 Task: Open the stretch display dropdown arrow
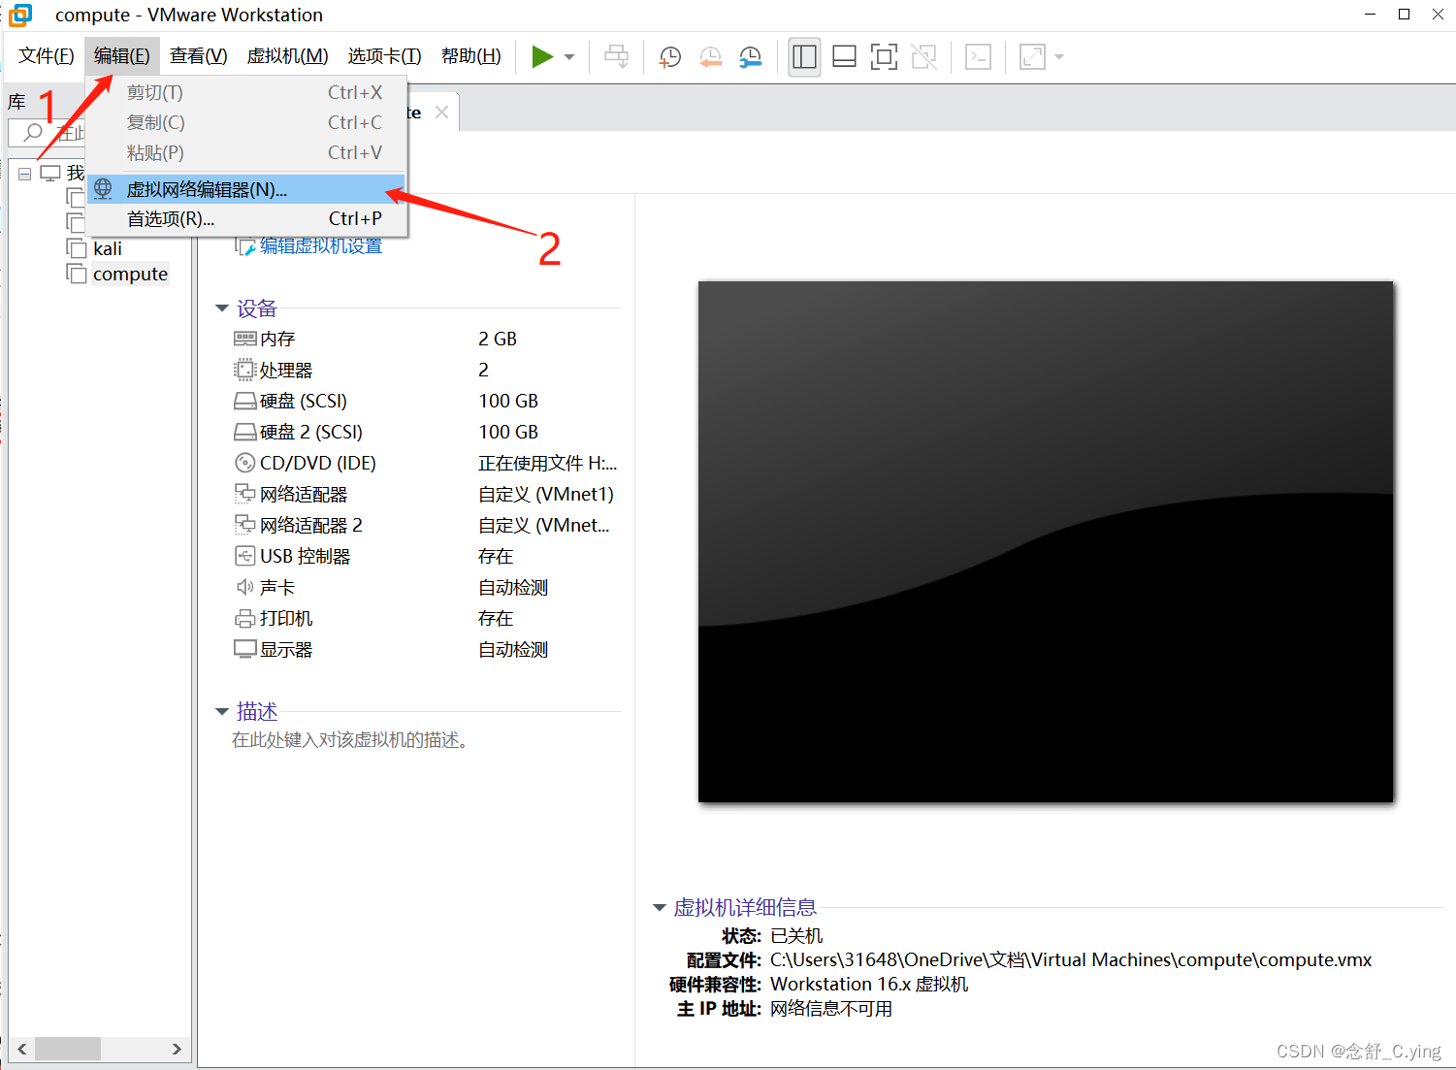pyautogui.click(x=1059, y=57)
